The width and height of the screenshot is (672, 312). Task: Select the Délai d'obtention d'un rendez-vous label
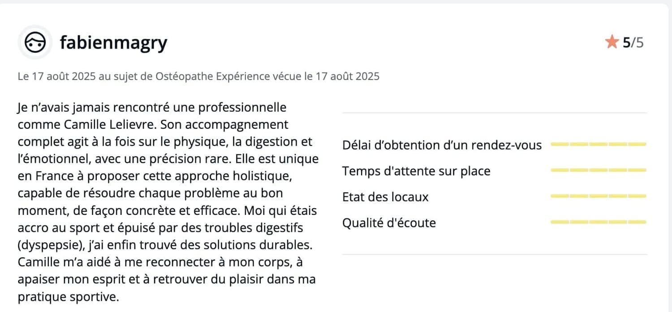[x=442, y=145]
